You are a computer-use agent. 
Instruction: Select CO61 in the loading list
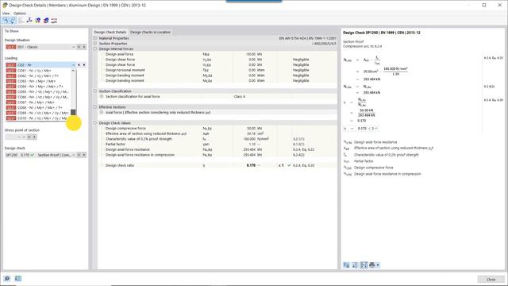[38, 71]
